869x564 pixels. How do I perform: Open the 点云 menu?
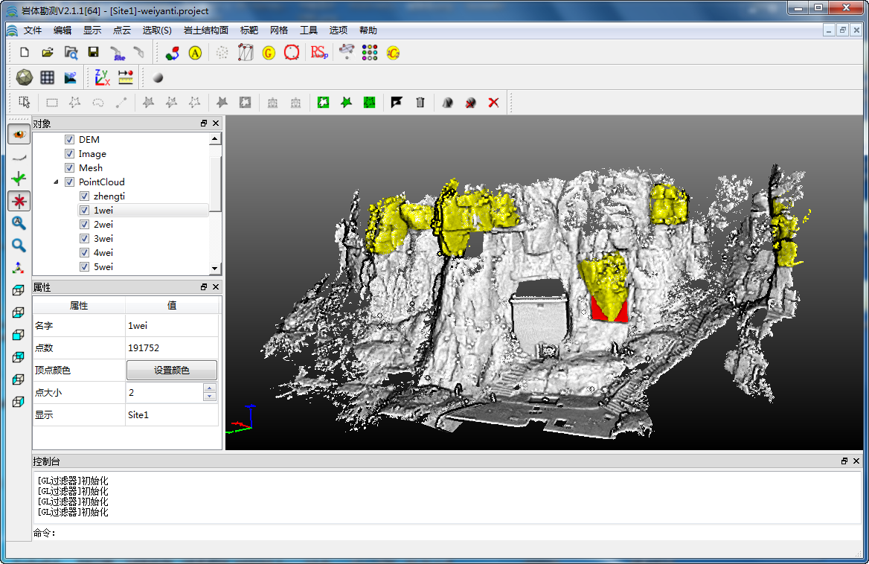pyautogui.click(x=121, y=31)
